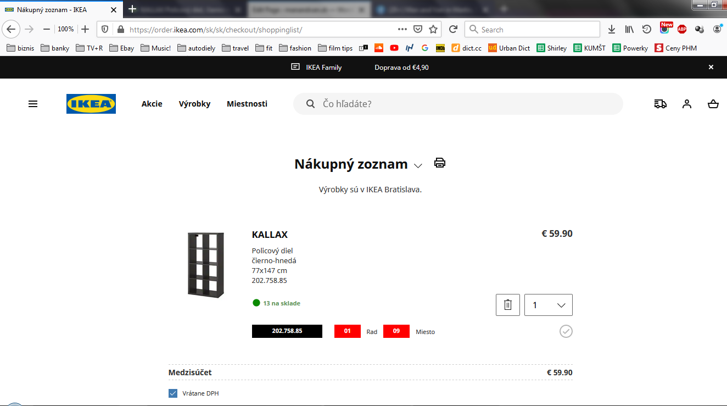Open the travel bookmarks folder
Screen dimensions: 727x406
click(236, 48)
